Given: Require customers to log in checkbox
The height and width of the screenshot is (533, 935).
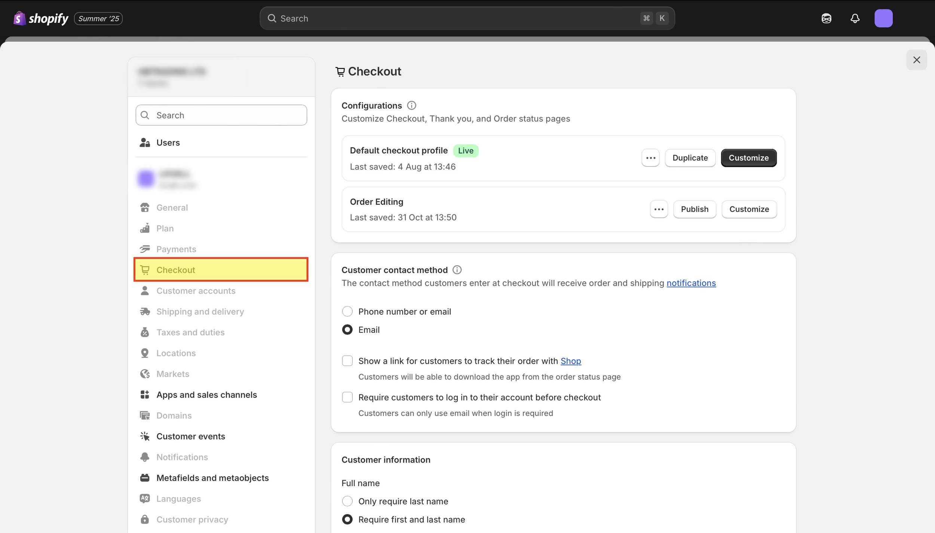Looking at the screenshot, I should [347, 397].
